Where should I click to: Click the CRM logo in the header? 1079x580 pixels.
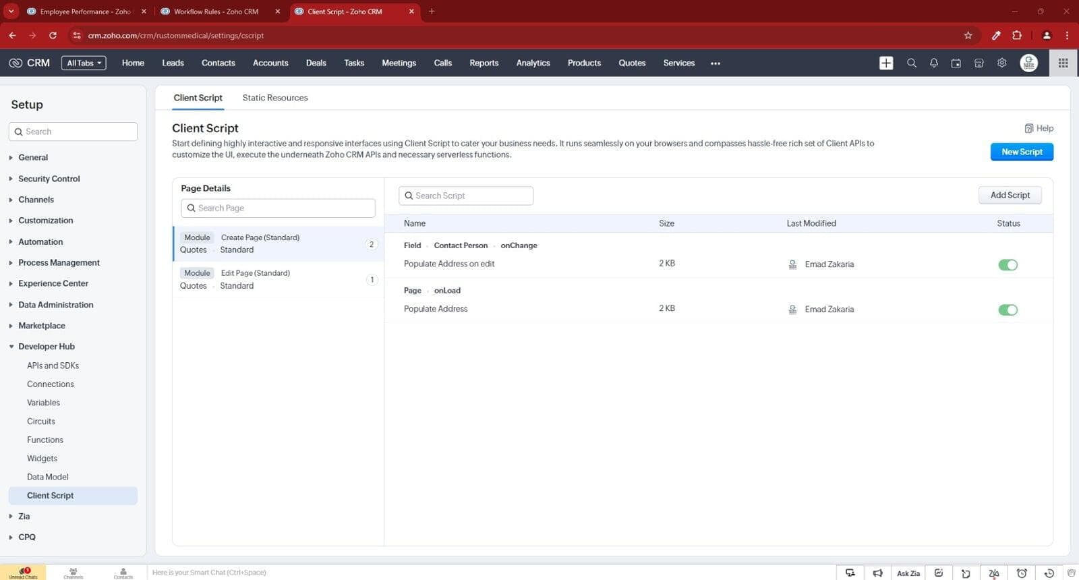coord(29,63)
